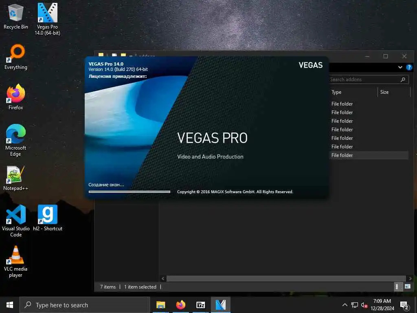Click the taskbar search box
The width and height of the screenshot is (417, 313).
tap(85, 305)
